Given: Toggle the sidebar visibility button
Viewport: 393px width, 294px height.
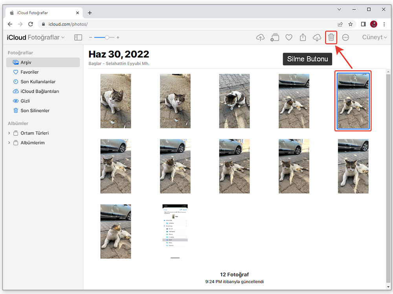Looking at the screenshot, I should coord(78,37).
